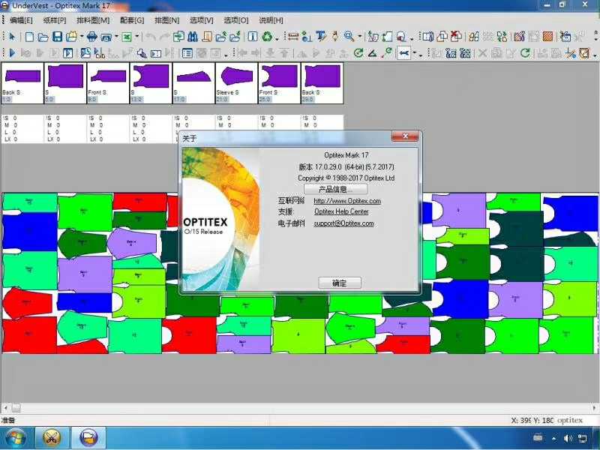Click the green rotate icon beside angle tool

click(x=358, y=52)
